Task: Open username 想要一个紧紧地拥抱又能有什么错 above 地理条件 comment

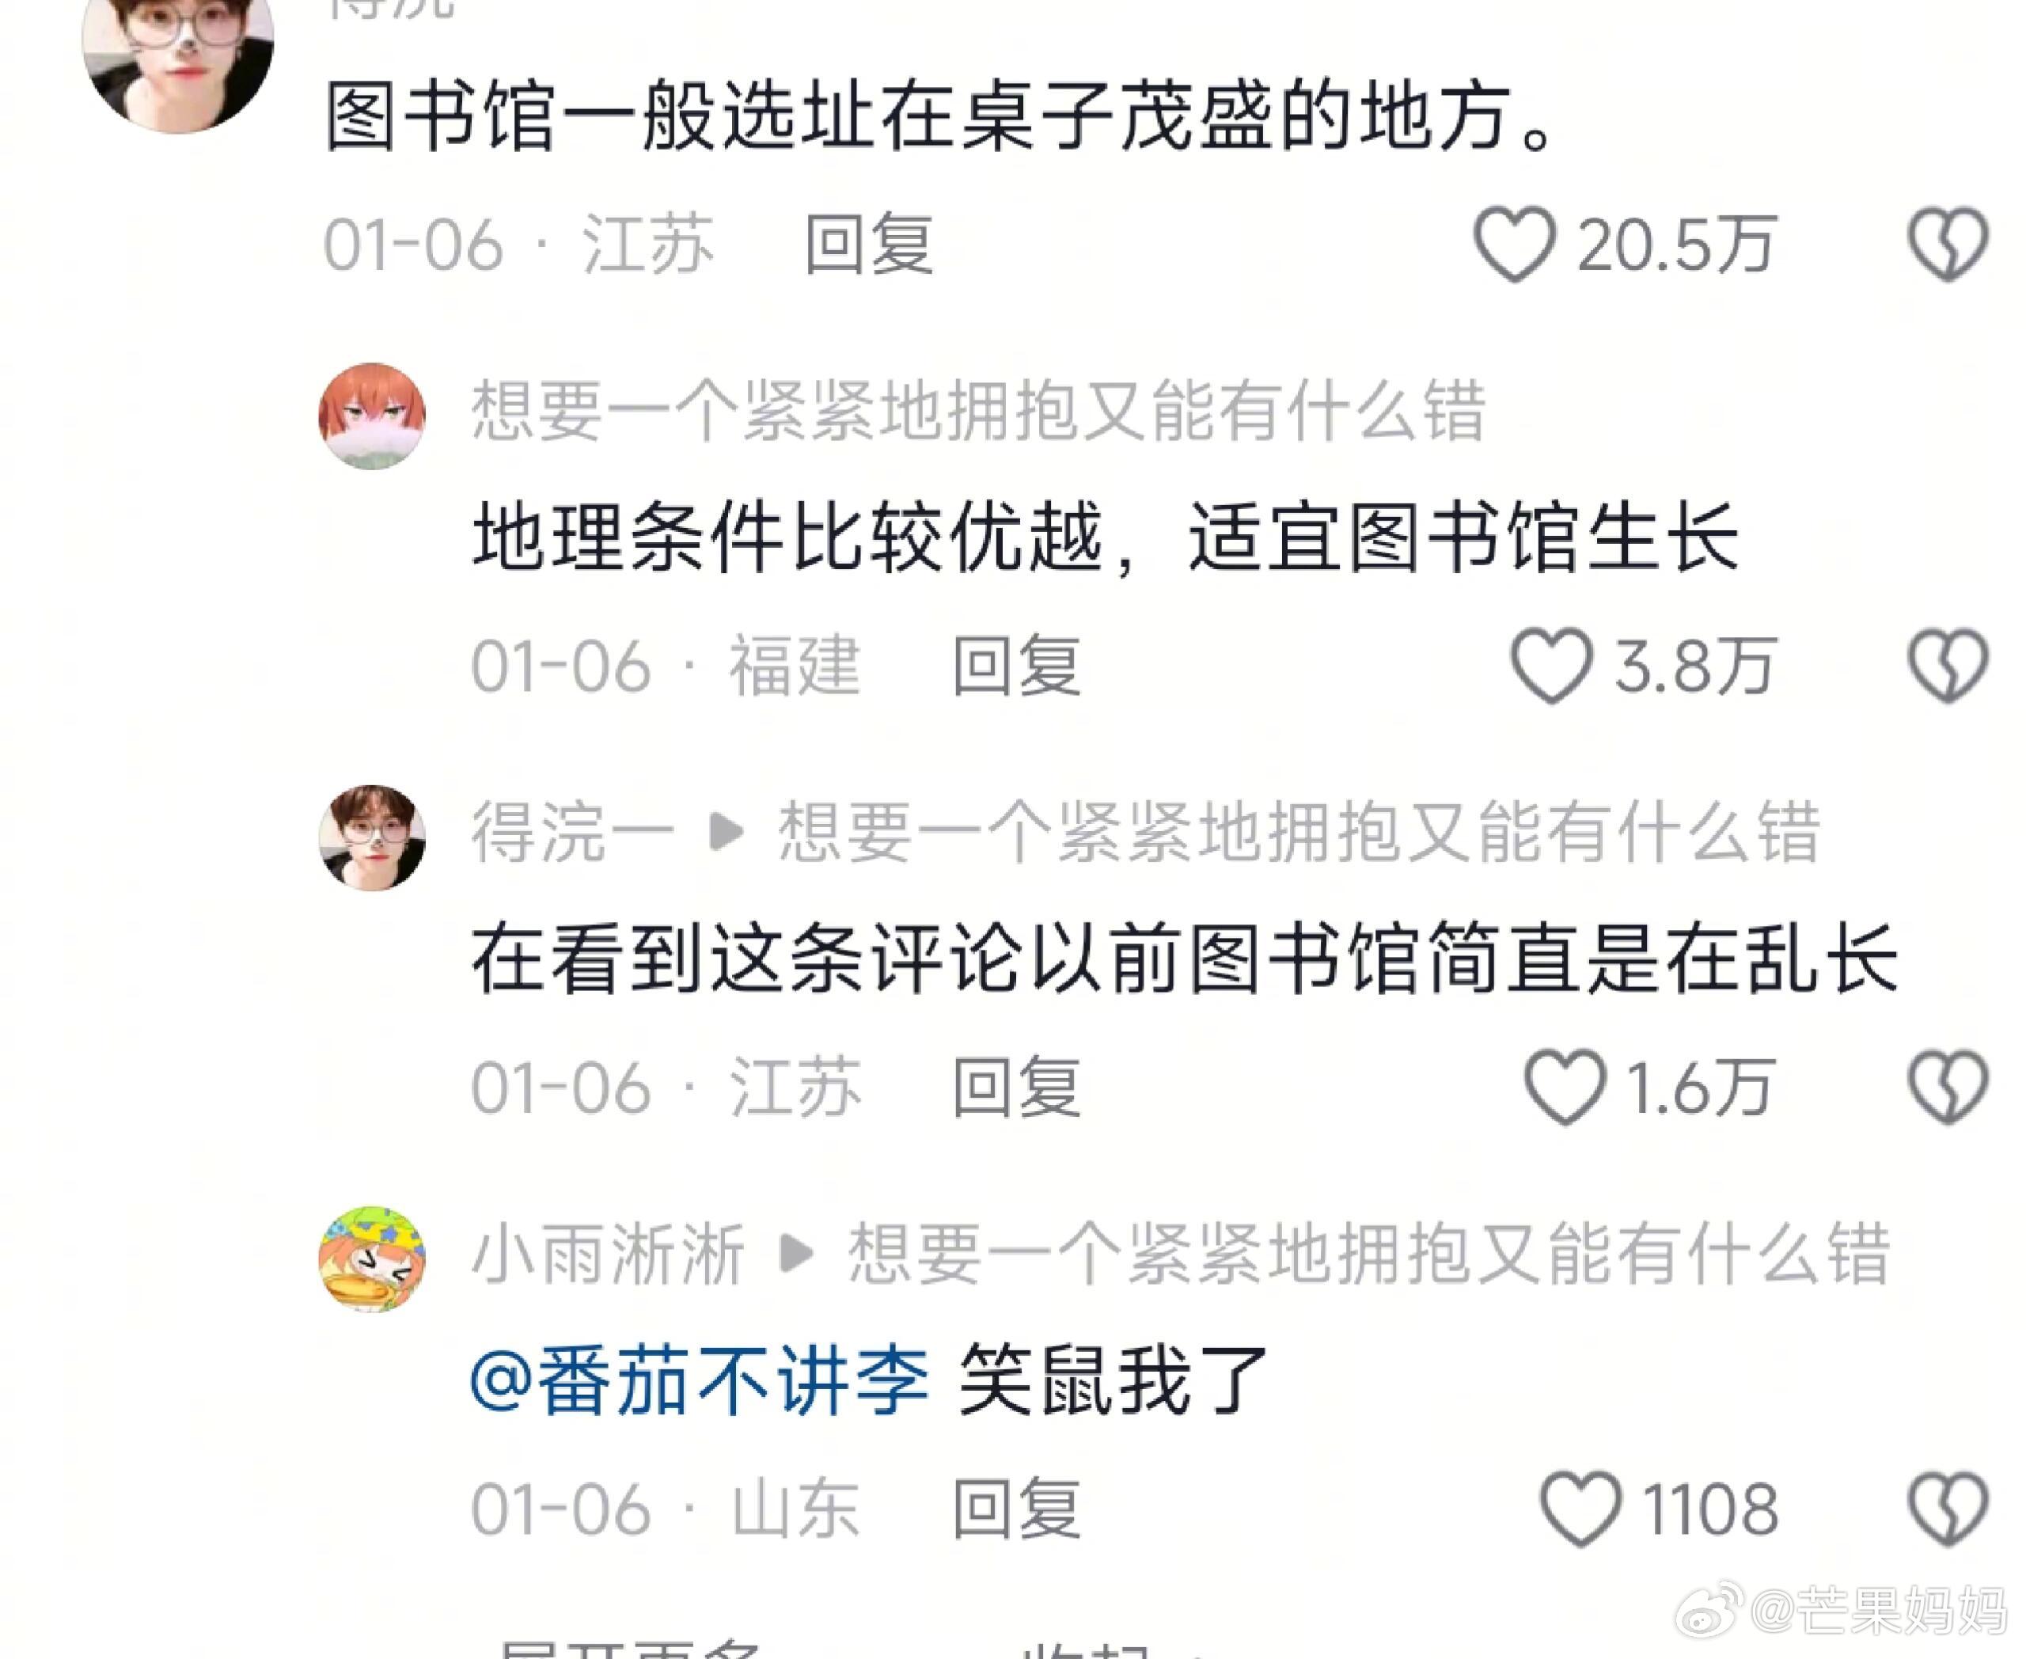Action: (x=979, y=411)
